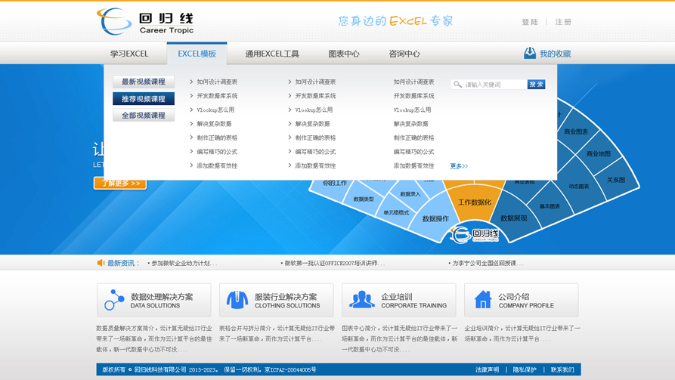Open the 图表中心 navigation item
675x380 pixels.
coord(344,54)
